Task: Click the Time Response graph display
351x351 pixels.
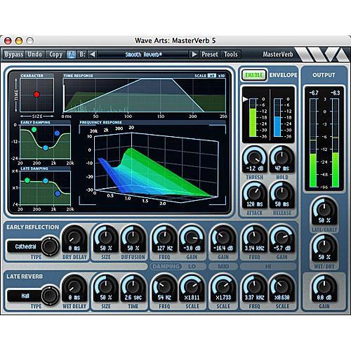Action: (145, 95)
